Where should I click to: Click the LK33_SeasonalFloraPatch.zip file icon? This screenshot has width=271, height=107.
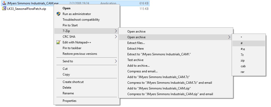coord(4,9)
